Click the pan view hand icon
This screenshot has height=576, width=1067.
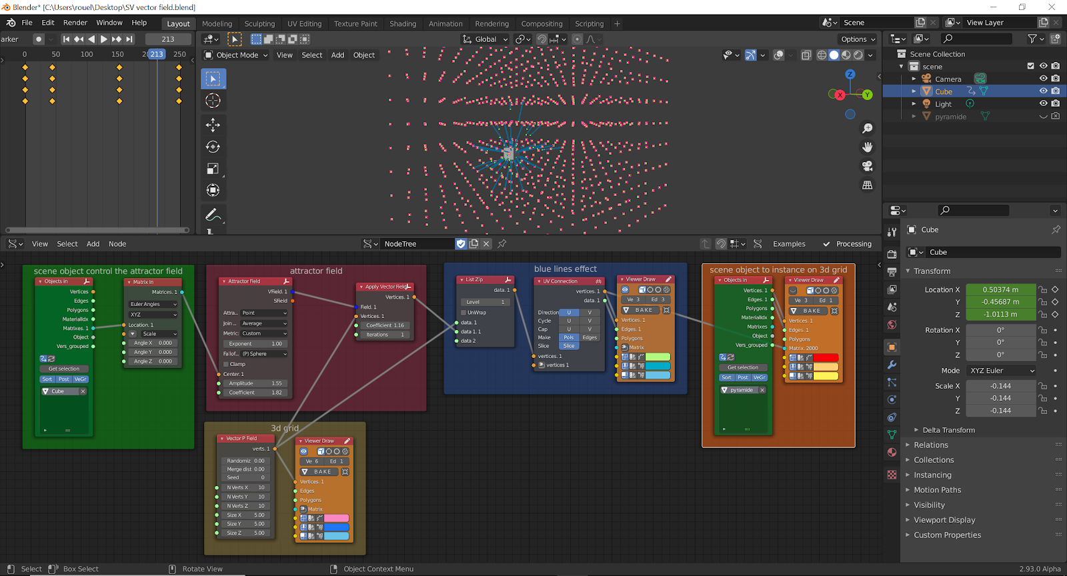[867, 147]
